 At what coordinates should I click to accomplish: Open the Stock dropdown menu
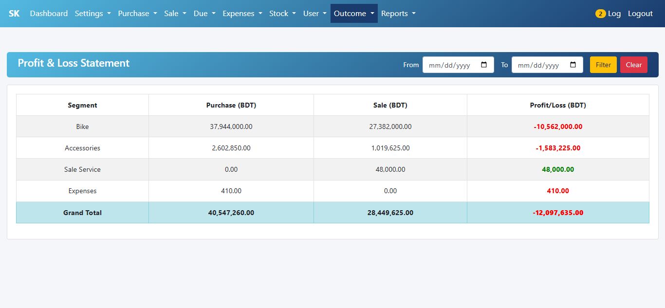coord(282,14)
